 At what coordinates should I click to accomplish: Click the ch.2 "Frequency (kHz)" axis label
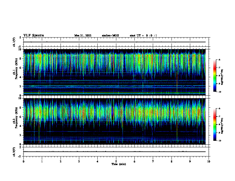pos(17,118)
